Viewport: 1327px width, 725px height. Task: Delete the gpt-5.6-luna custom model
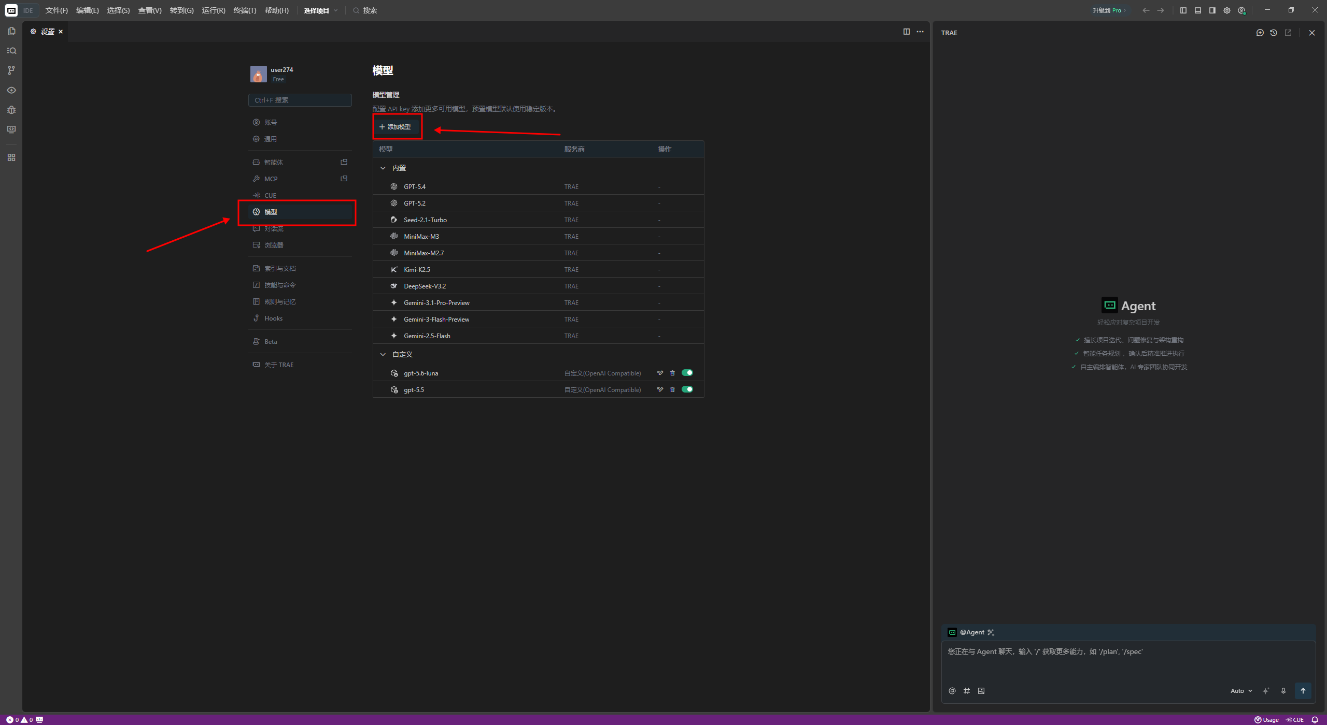(672, 373)
